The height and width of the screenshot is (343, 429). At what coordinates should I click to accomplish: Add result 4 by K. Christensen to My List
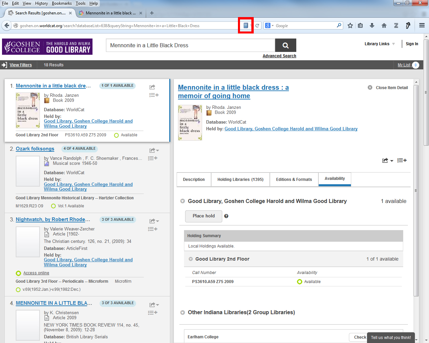tap(153, 313)
